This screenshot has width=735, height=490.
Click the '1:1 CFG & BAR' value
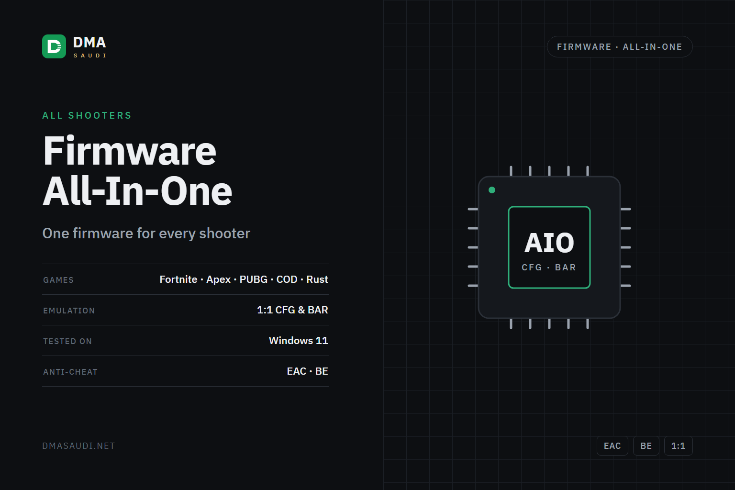click(293, 310)
